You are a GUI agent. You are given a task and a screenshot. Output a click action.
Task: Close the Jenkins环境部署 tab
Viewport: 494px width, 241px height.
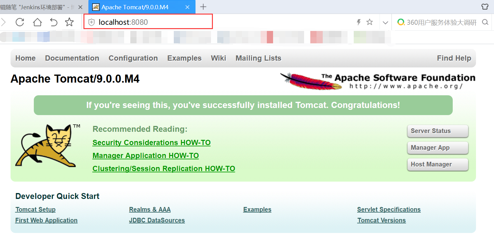pos(80,7)
